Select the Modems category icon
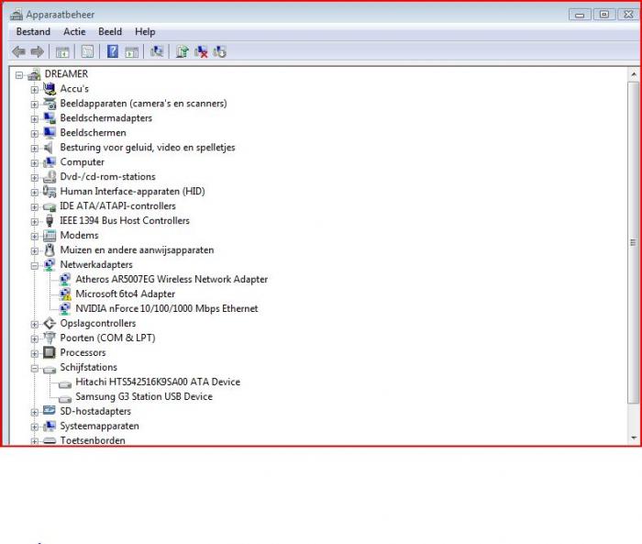642x544 pixels. [50, 236]
